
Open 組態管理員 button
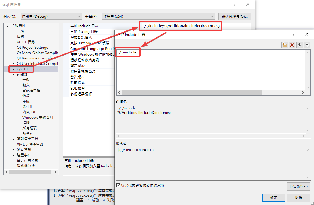[x=234, y=16]
